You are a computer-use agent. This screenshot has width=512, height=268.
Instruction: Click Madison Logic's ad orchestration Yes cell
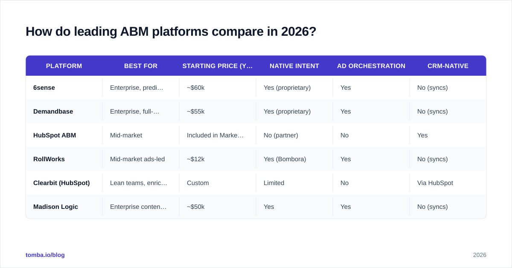[x=371, y=207]
